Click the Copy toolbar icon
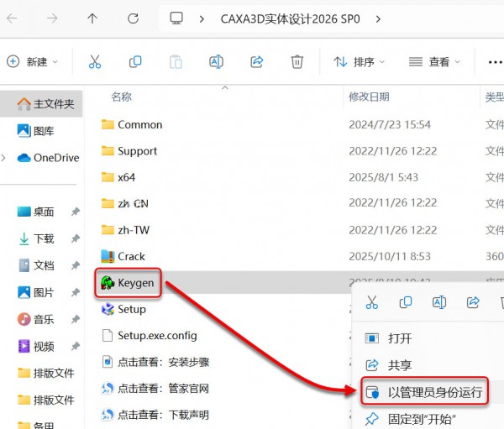Screen dimensions: 504x429 135,61
